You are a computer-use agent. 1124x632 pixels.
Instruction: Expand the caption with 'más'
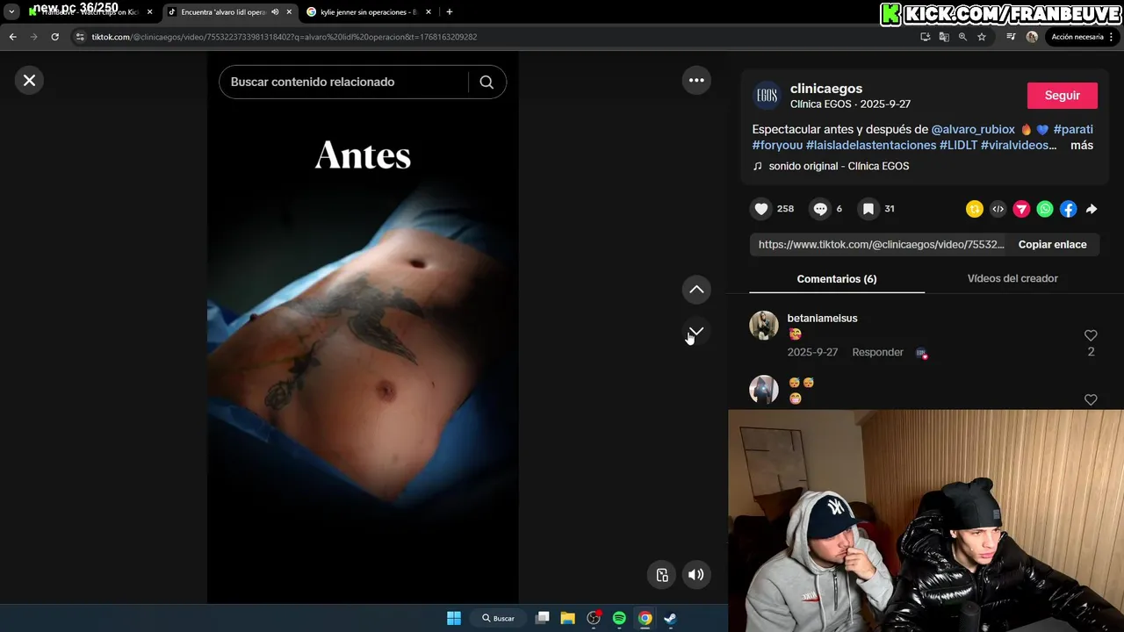(x=1082, y=145)
